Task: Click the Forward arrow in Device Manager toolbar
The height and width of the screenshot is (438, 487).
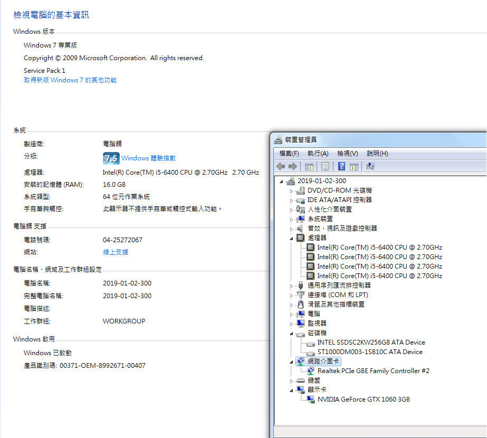Action: [x=293, y=167]
